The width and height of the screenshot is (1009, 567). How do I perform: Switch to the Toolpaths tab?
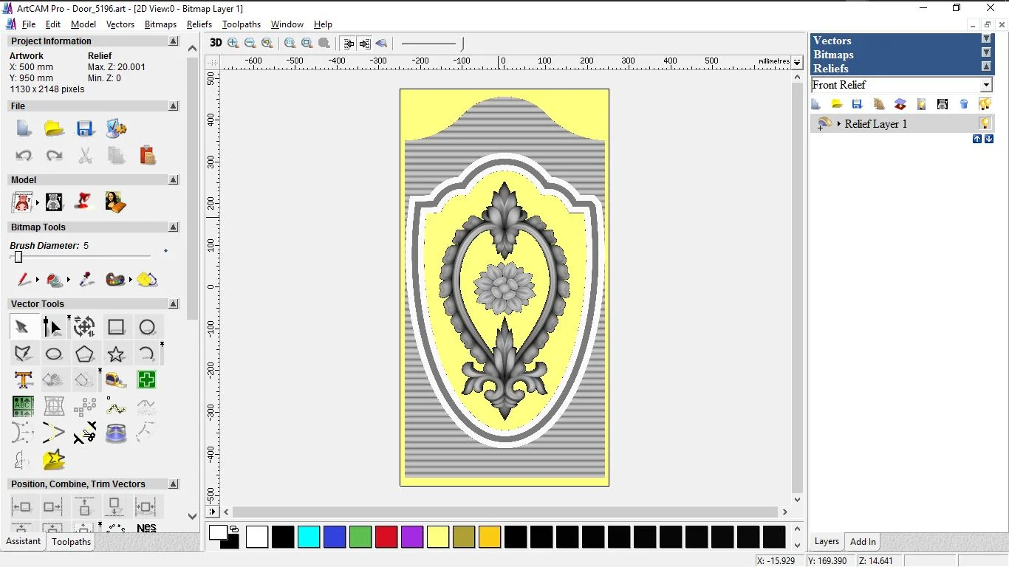(x=71, y=541)
